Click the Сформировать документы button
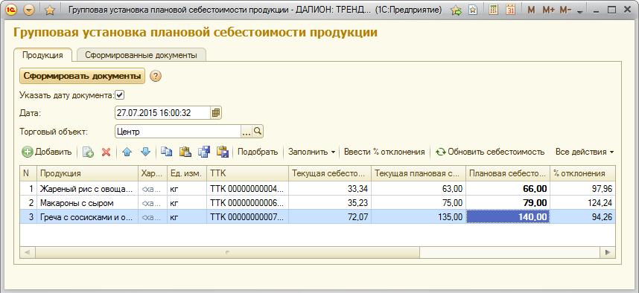639x293 pixels. coord(83,76)
